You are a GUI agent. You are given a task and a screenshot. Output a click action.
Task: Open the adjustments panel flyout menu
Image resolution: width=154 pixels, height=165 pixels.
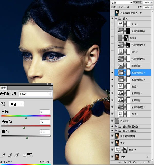coord(51,88)
